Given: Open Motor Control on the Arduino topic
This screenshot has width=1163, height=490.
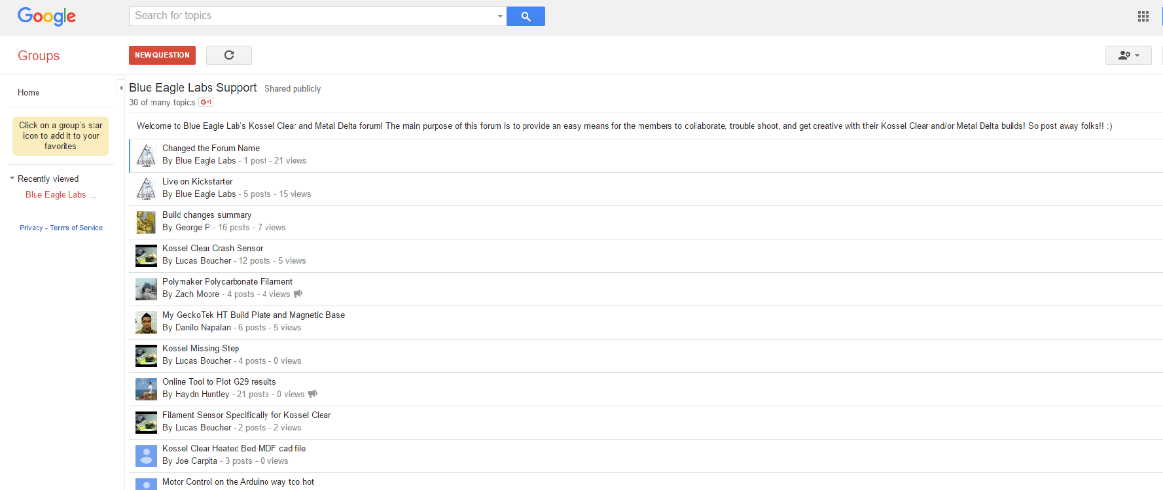Looking at the screenshot, I should [238, 482].
